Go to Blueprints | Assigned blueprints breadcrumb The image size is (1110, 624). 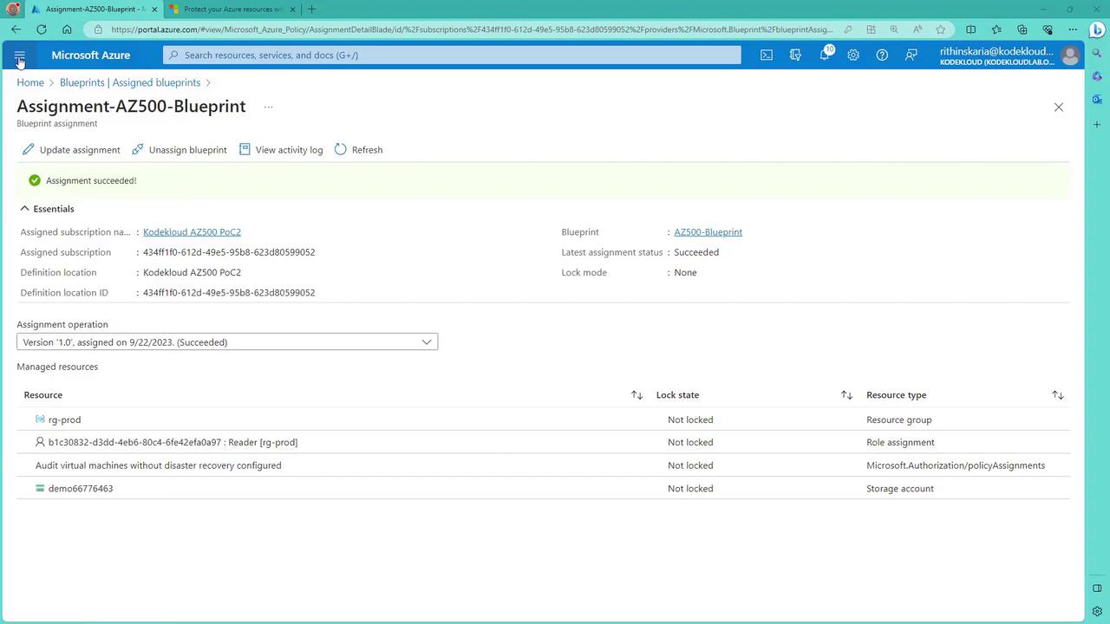130,82
